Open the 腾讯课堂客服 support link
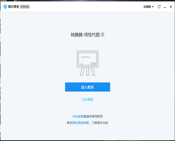The height and width of the screenshot is (141, 175). 80,123
